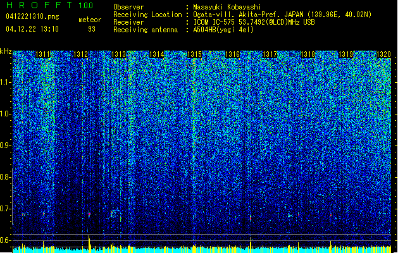Click the 1319 time marker

(x=345, y=54)
